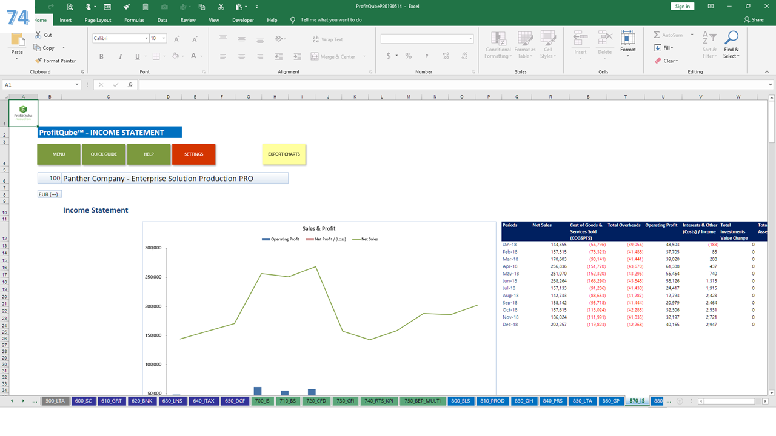Open the Formulas ribbon tab
Image resolution: width=776 pixels, height=436 pixels.
coord(134,20)
